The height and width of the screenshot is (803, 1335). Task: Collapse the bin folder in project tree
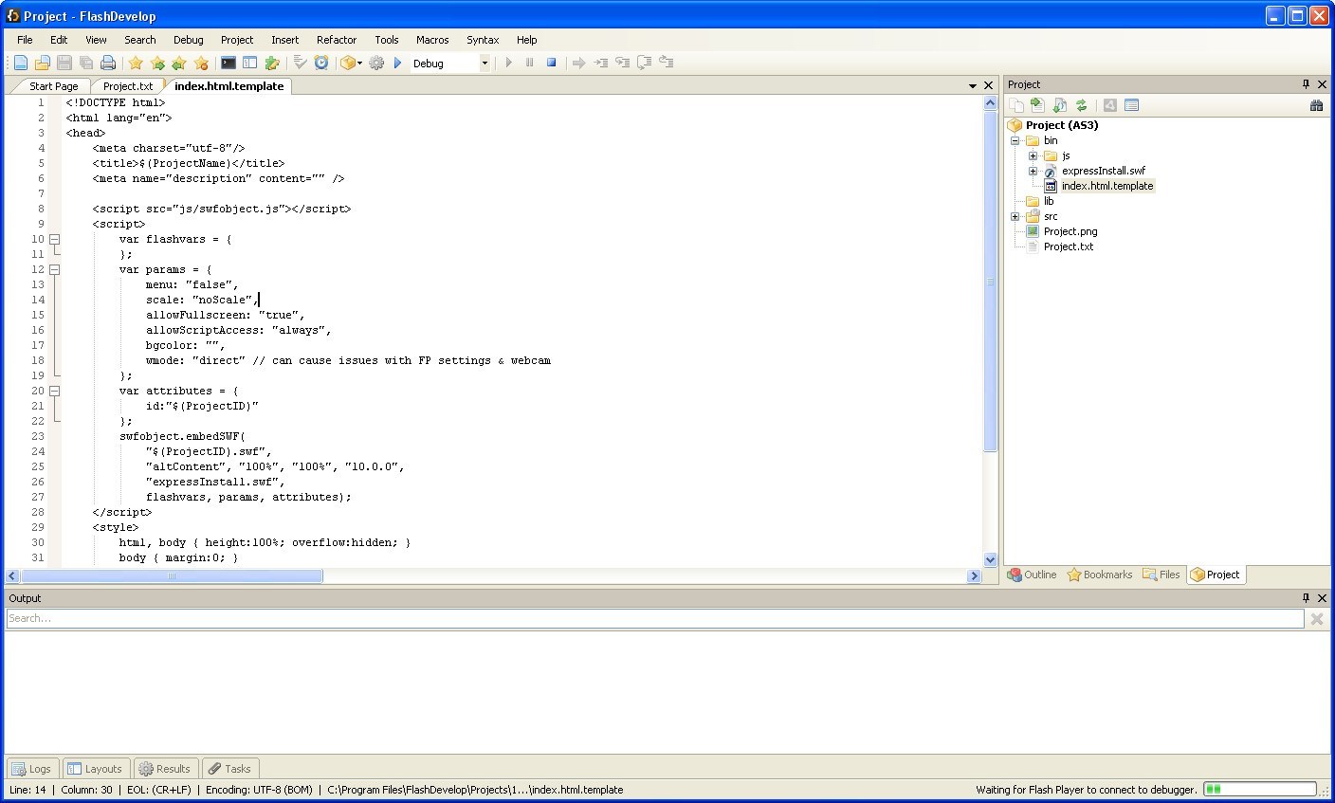tap(1015, 140)
